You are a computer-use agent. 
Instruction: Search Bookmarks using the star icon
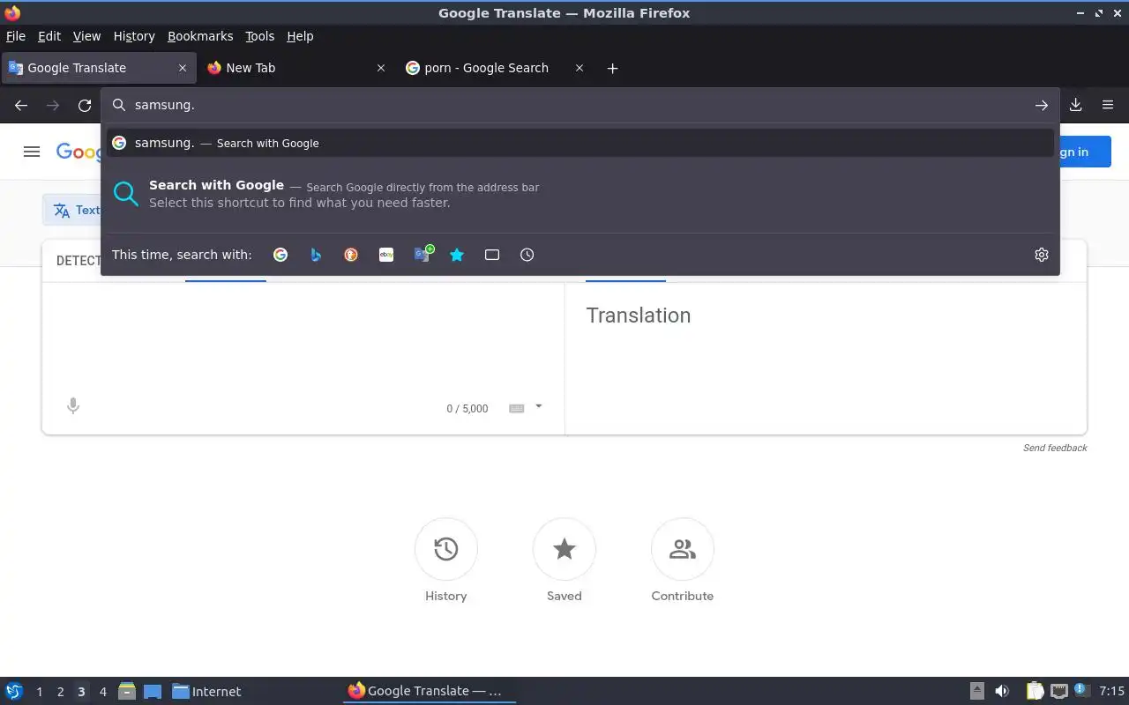[457, 255]
